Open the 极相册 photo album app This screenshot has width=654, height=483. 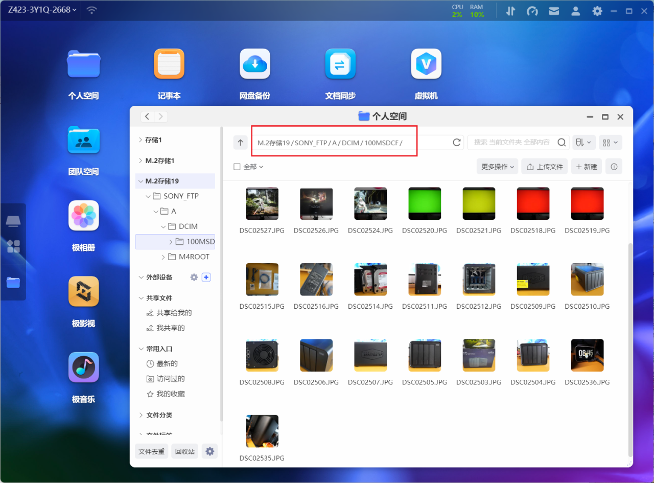click(83, 216)
